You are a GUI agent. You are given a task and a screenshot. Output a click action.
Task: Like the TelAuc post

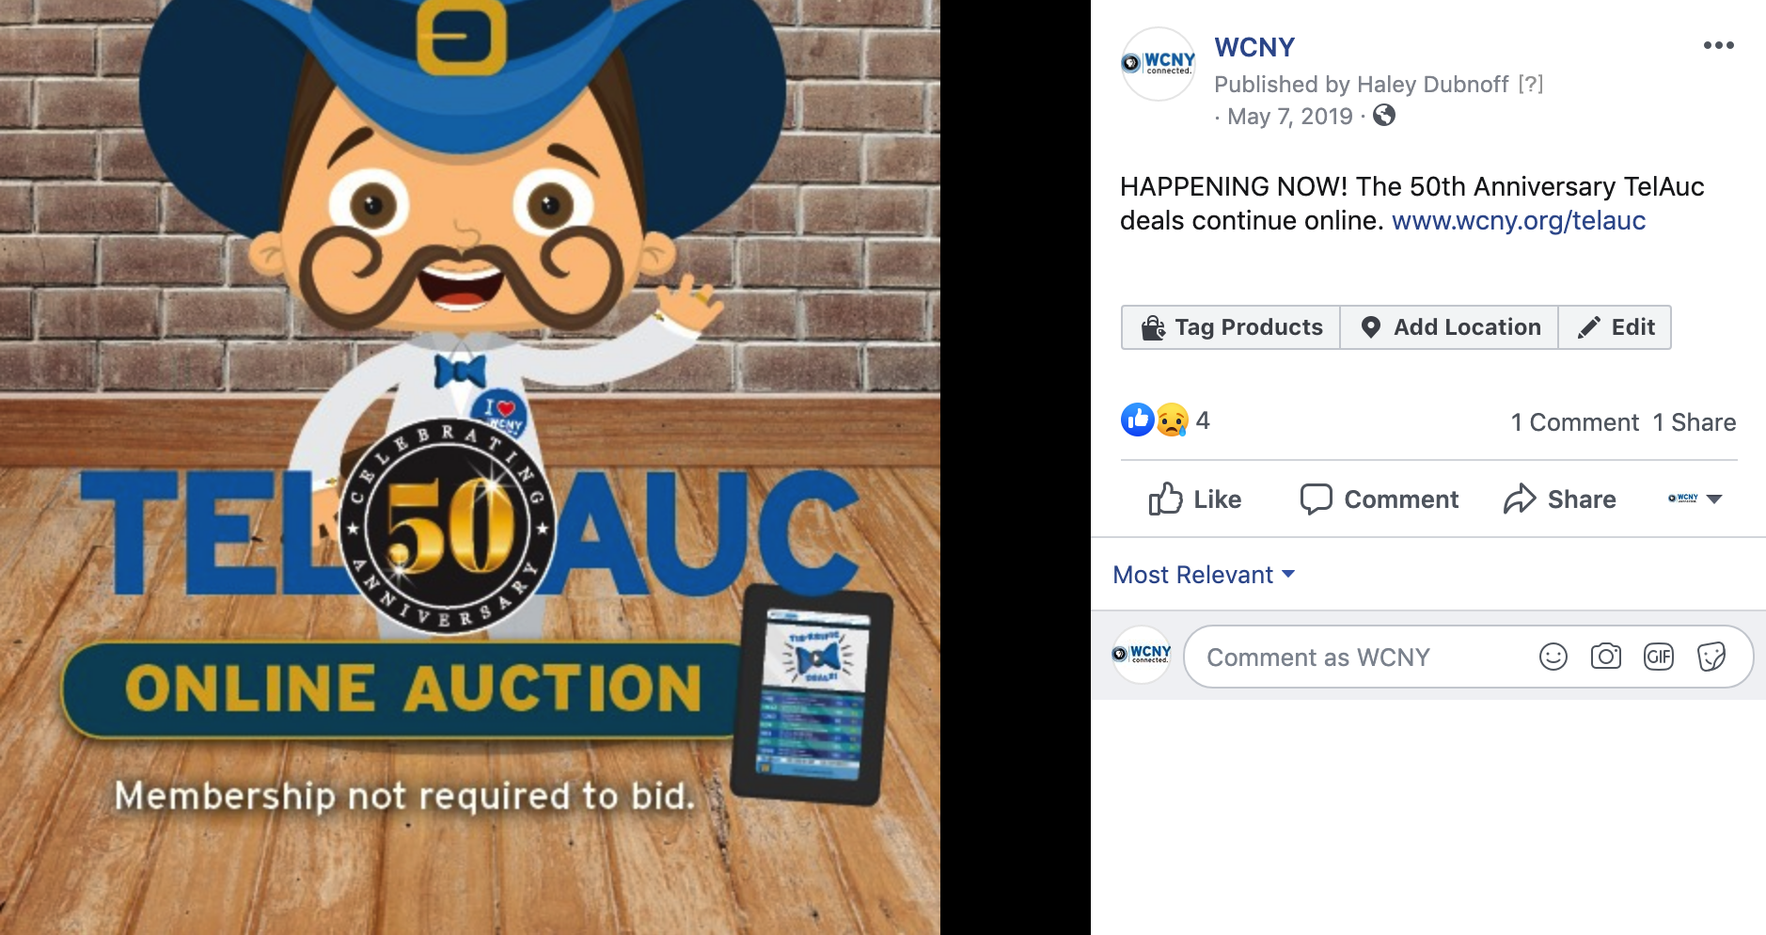coord(1194,499)
